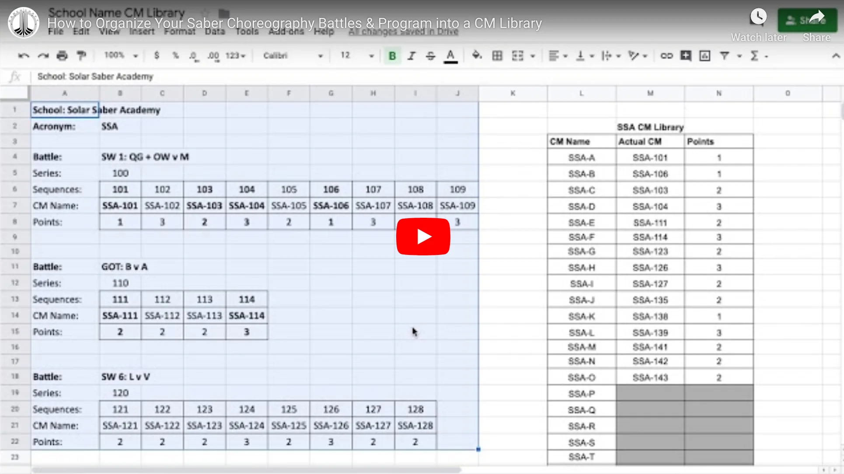This screenshot has width=844, height=474.
Task: Open the 123 more formats dropdown
Action: click(x=236, y=56)
